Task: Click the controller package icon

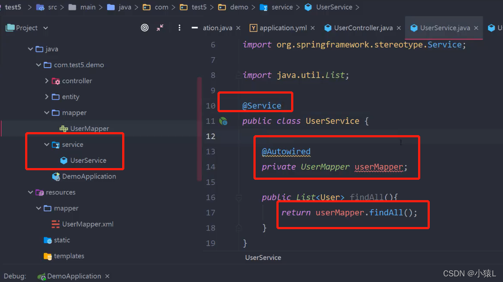Action: (x=56, y=81)
